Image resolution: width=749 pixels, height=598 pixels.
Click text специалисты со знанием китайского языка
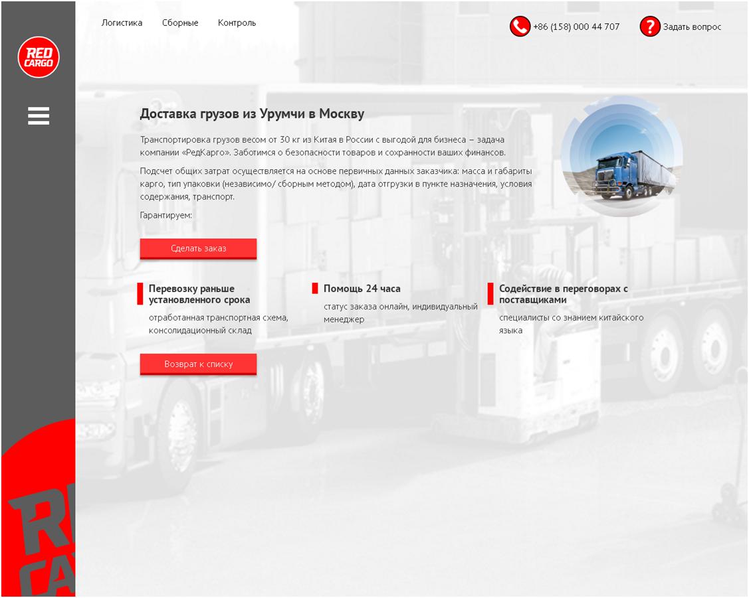pos(572,324)
